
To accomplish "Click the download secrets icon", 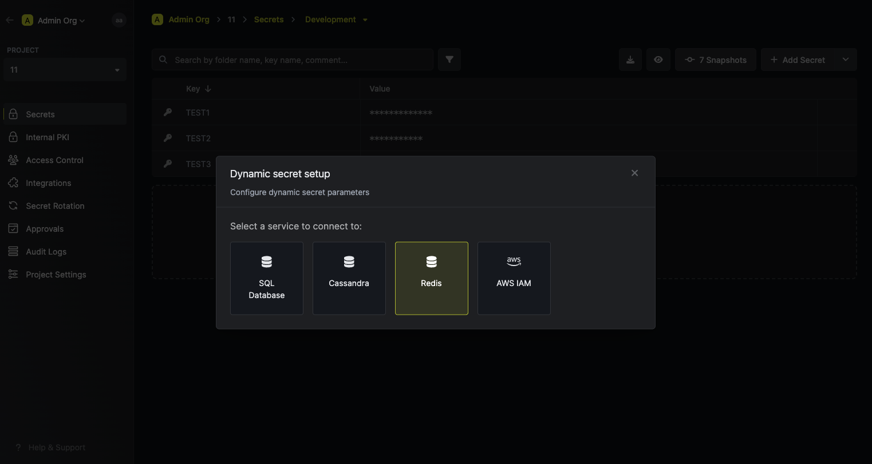I will click(x=630, y=60).
